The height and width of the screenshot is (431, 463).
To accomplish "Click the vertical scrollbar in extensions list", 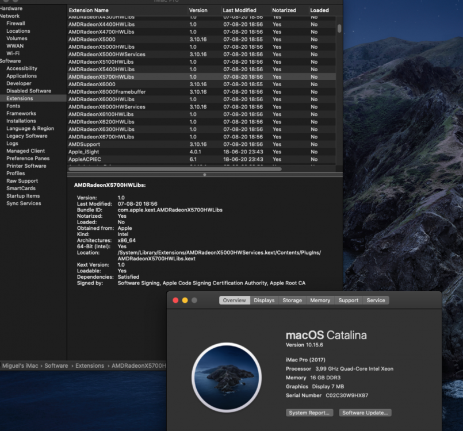I will click(339, 28).
